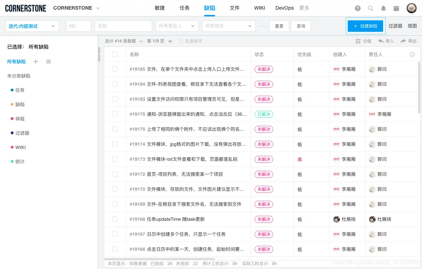Click the plus icon beside 所有缺陷
This screenshot has height=269, width=422.
(x=35, y=61)
